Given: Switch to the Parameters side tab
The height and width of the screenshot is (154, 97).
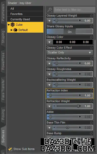Looking at the screenshot, I should coord(3,13).
